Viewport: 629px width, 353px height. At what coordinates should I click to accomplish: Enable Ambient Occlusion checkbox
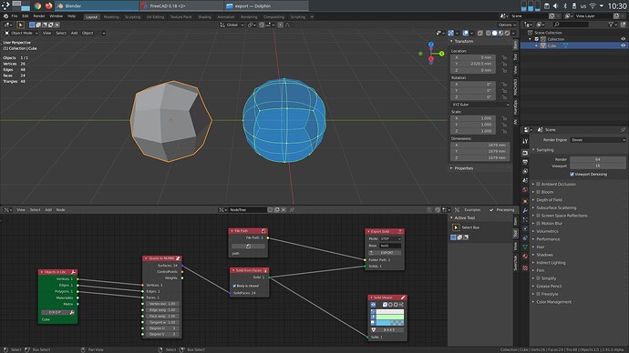pos(539,184)
